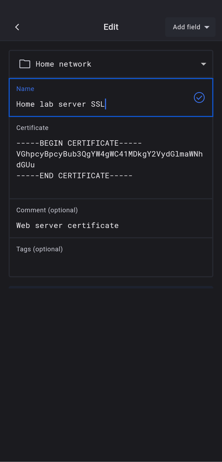Focus the Web server certificate comment text

tap(67, 226)
